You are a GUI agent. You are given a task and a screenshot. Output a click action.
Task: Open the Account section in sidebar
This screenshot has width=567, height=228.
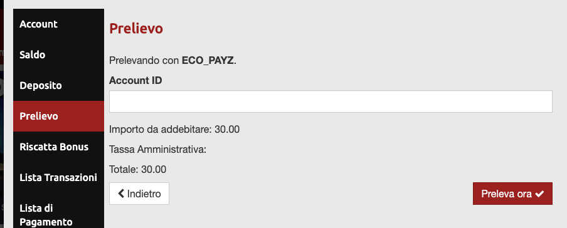tap(58, 24)
